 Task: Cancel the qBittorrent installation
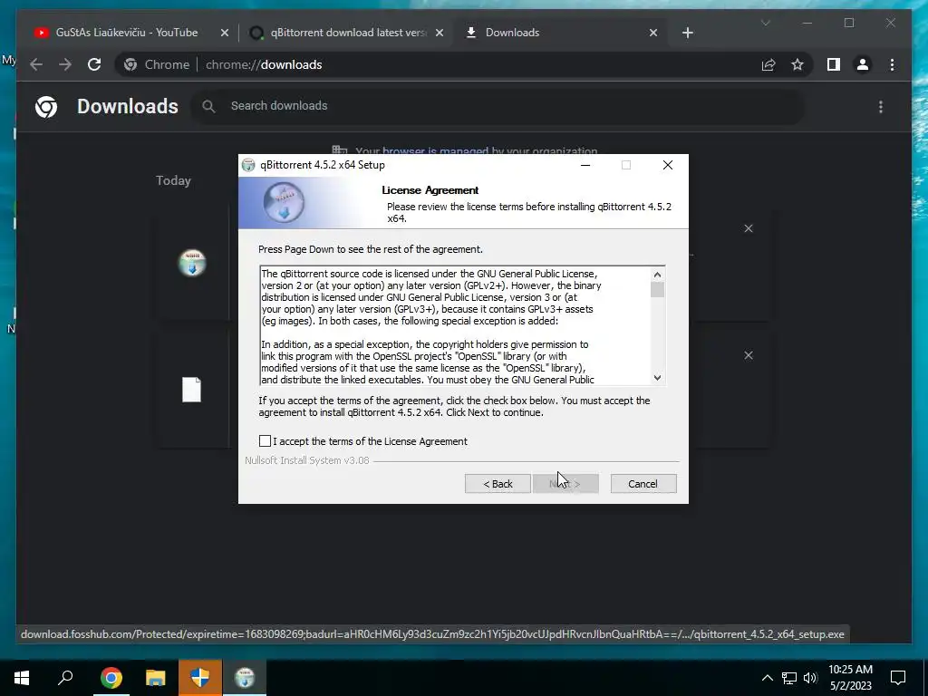click(643, 484)
